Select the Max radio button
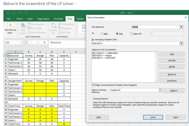The height and width of the screenshot is (126, 189). pyautogui.click(x=102, y=33)
